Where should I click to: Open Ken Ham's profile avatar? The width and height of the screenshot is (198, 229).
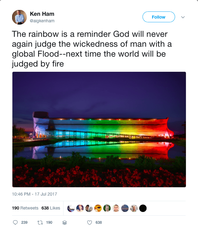[19, 17]
